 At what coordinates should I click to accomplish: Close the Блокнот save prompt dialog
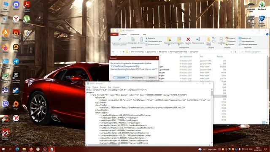click(157, 58)
